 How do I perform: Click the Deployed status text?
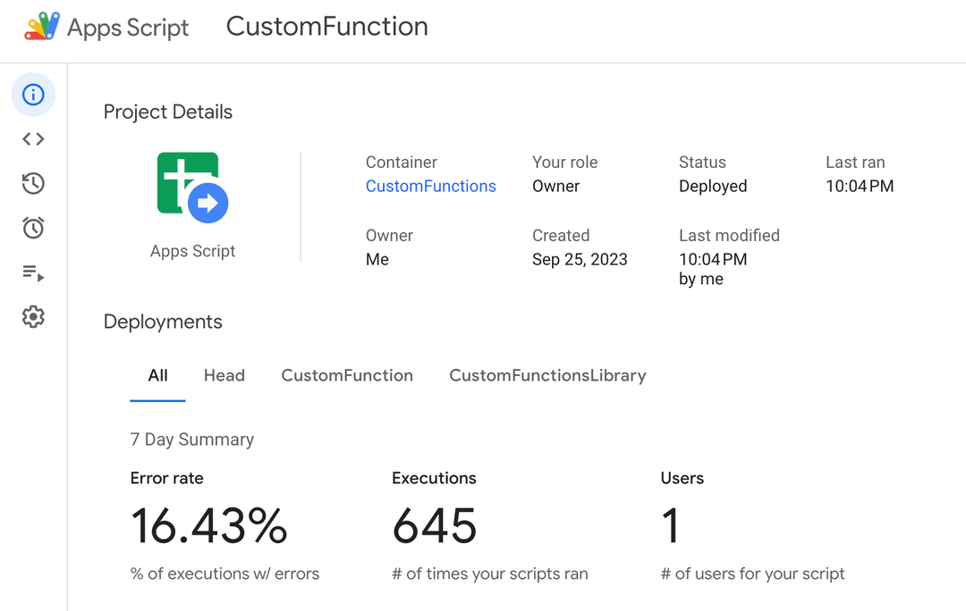(713, 187)
